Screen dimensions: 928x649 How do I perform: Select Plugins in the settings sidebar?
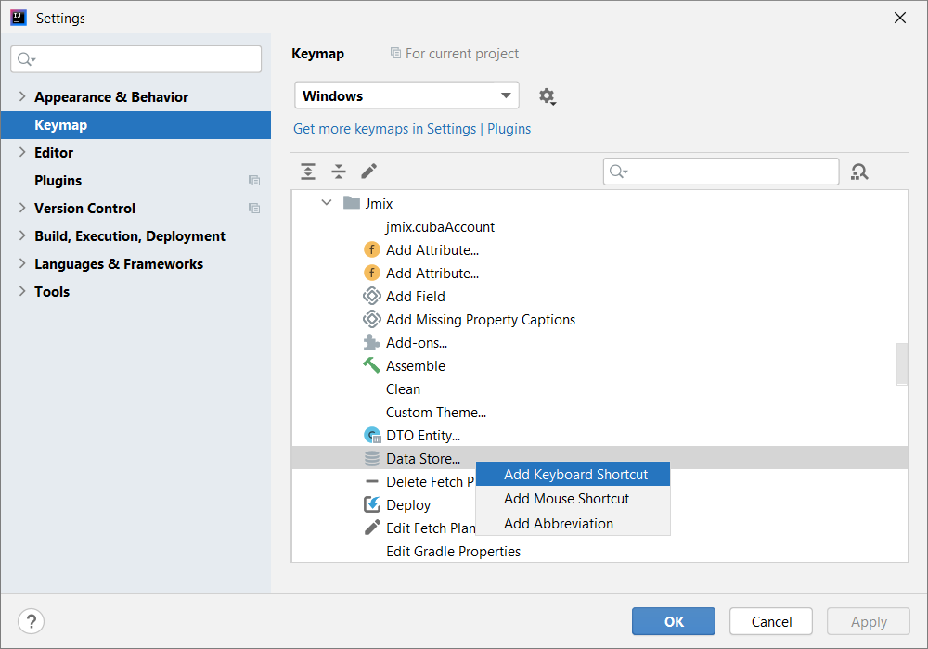(x=135, y=180)
